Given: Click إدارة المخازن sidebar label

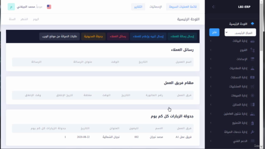Looking at the screenshot, I should 240,105.
